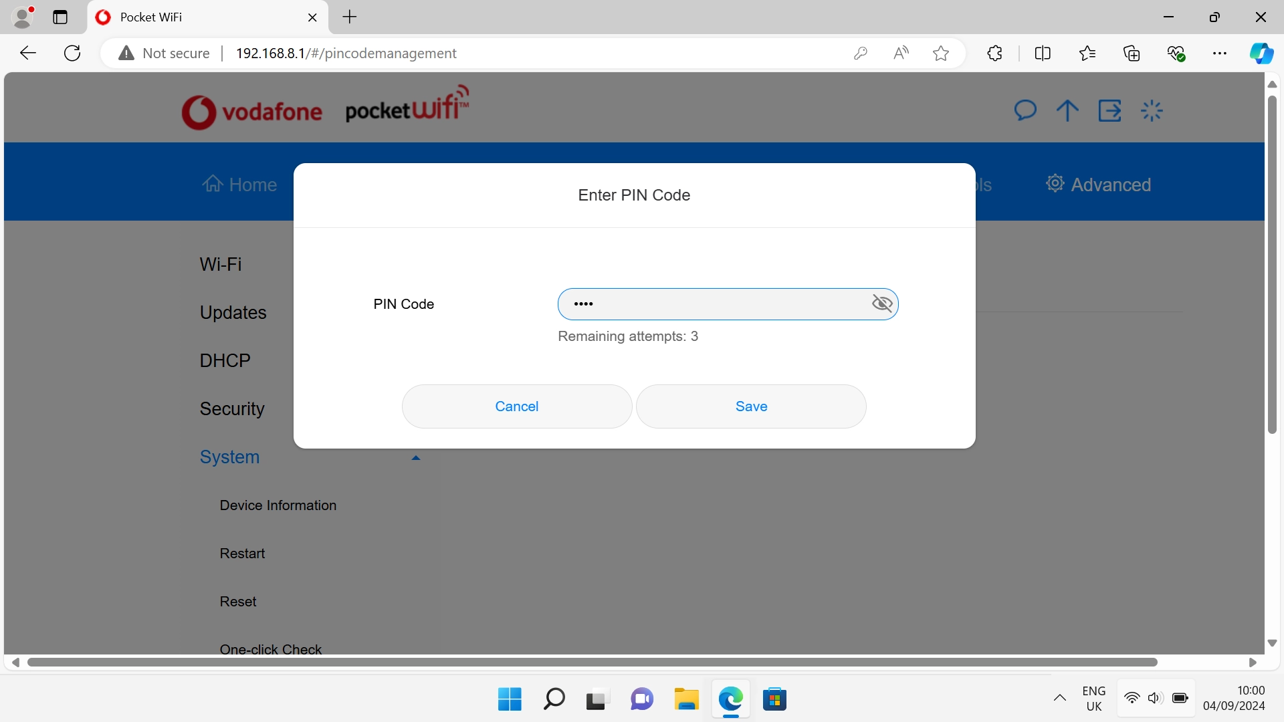
Task: Cancel the PIN code dialog
Action: pos(516,406)
